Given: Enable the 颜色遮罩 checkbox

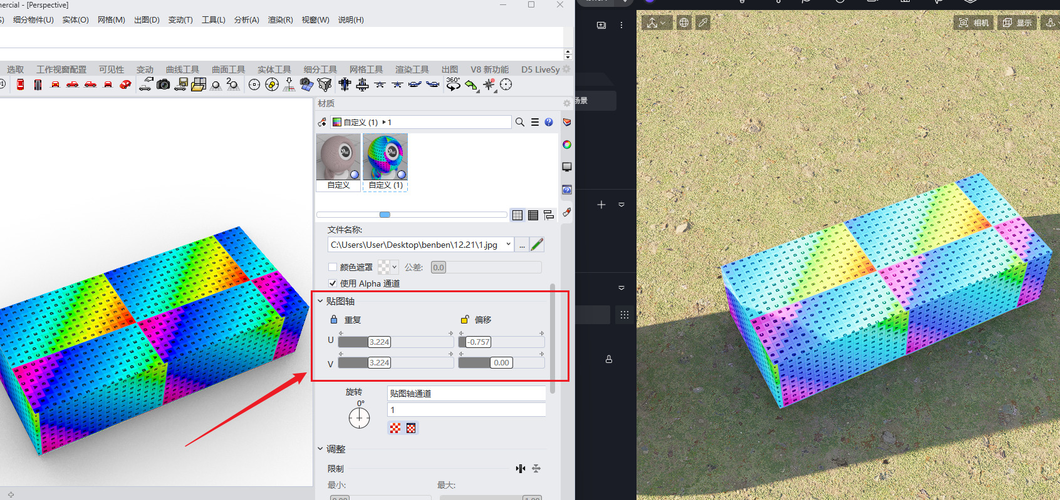Looking at the screenshot, I should (333, 267).
